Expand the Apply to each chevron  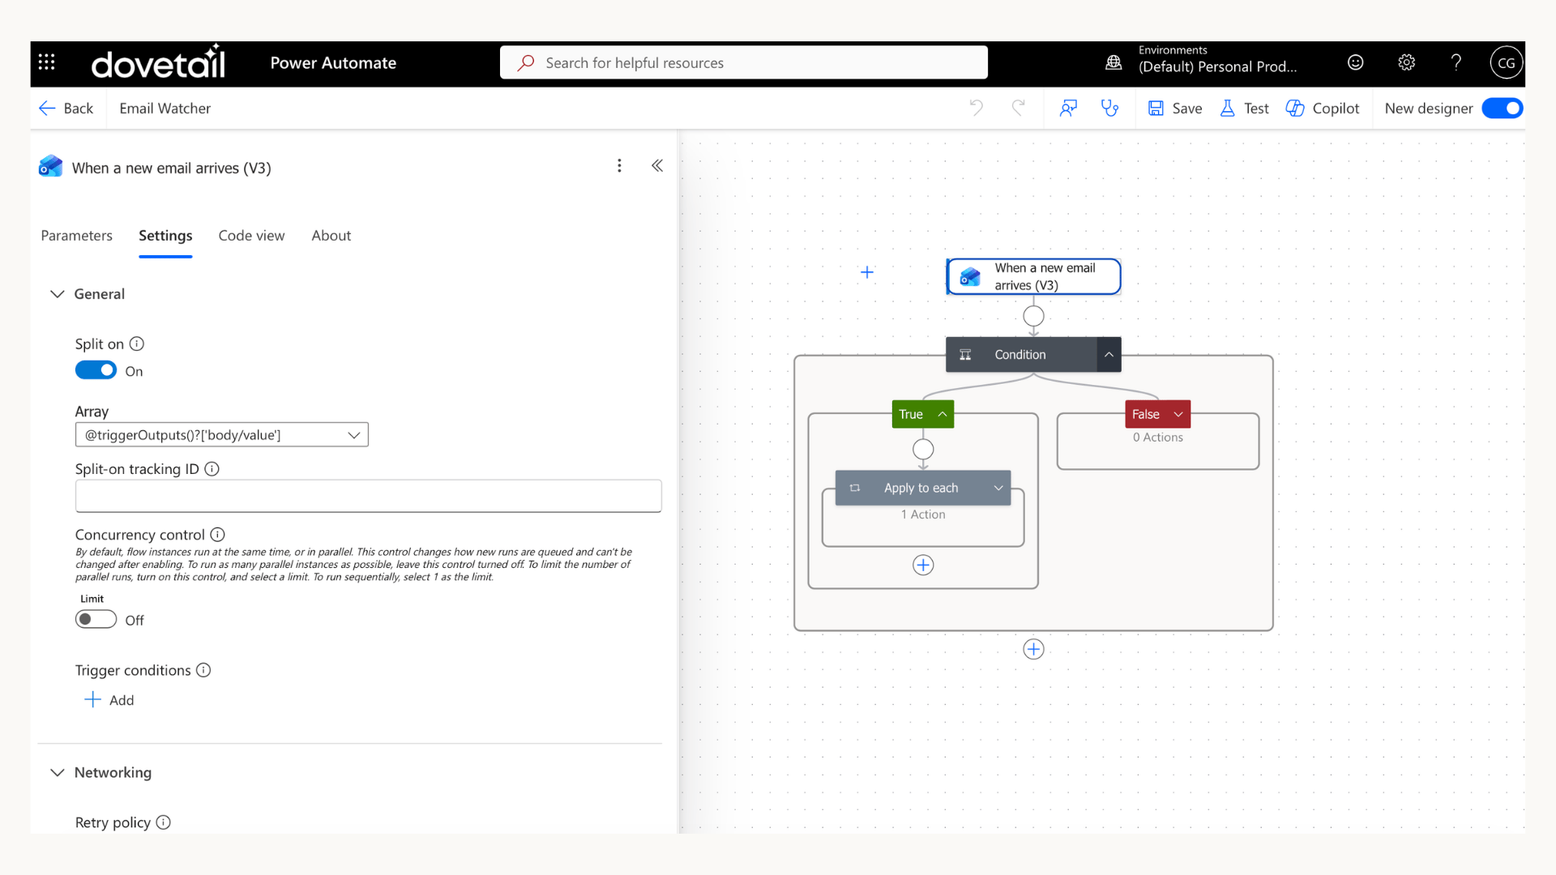click(998, 488)
